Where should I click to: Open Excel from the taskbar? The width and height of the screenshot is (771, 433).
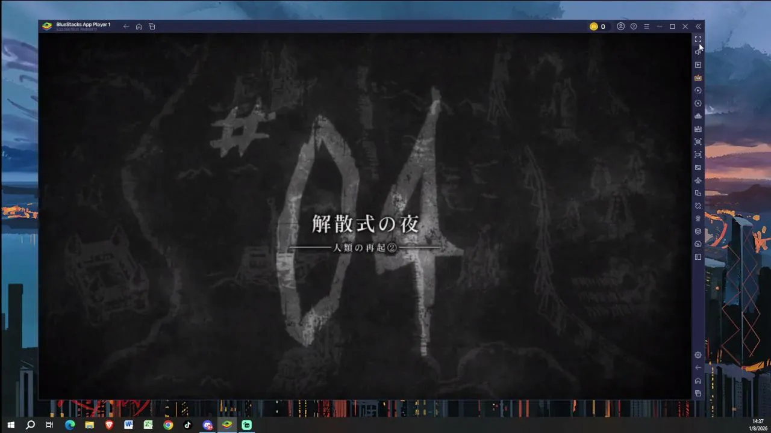148,425
